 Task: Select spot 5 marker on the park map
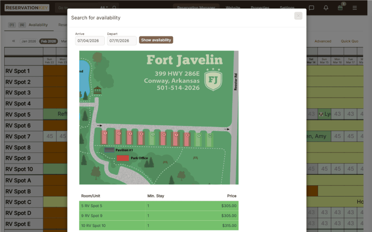coord(153,134)
